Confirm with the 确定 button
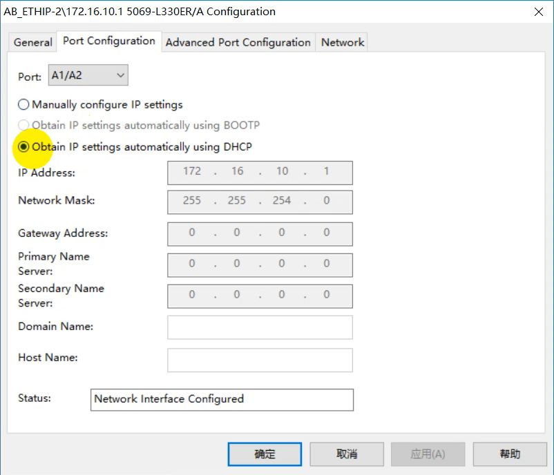Image resolution: width=554 pixels, height=475 pixels. pyautogui.click(x=265, y=454)
